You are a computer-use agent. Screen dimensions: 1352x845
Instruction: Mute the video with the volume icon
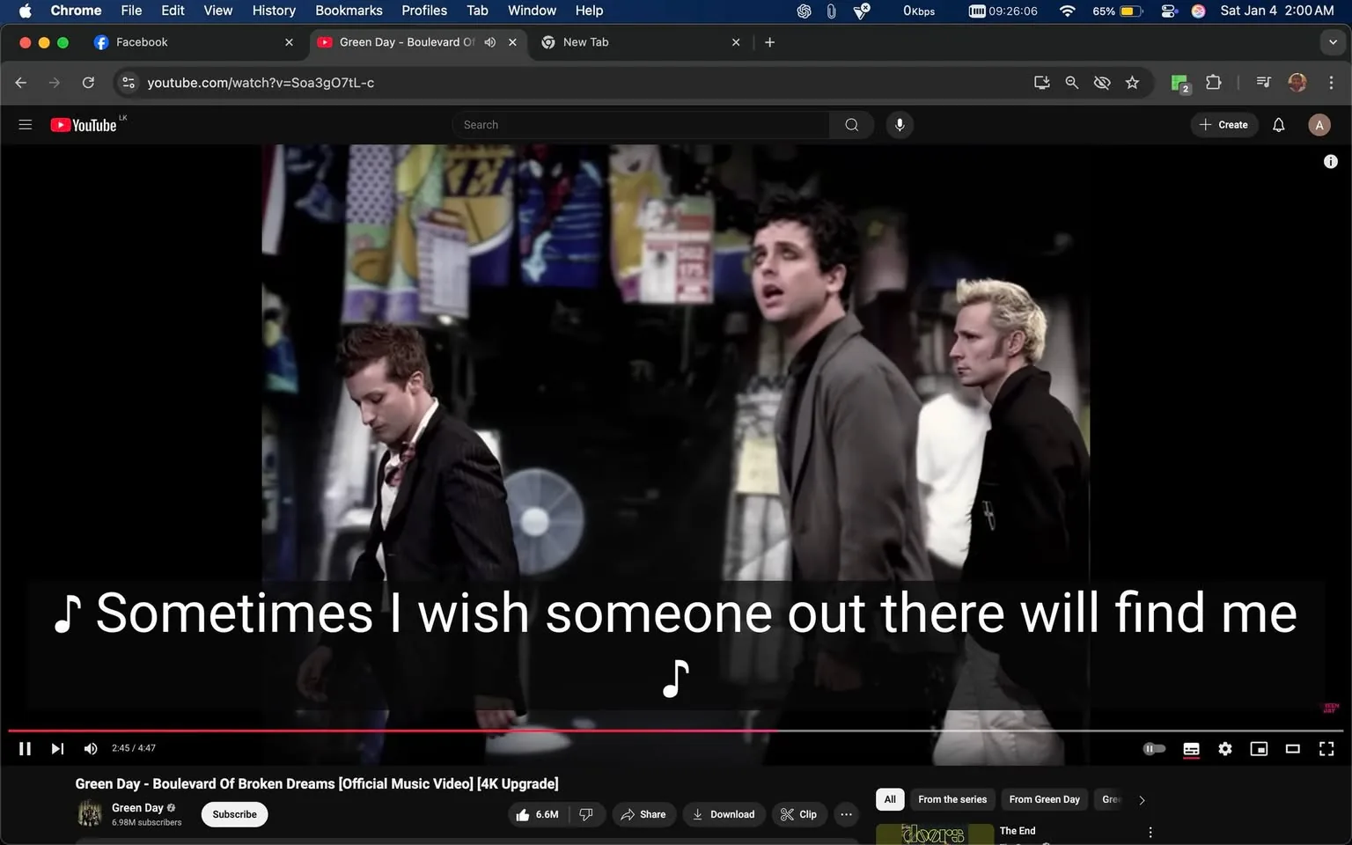[x=90, y=748]
